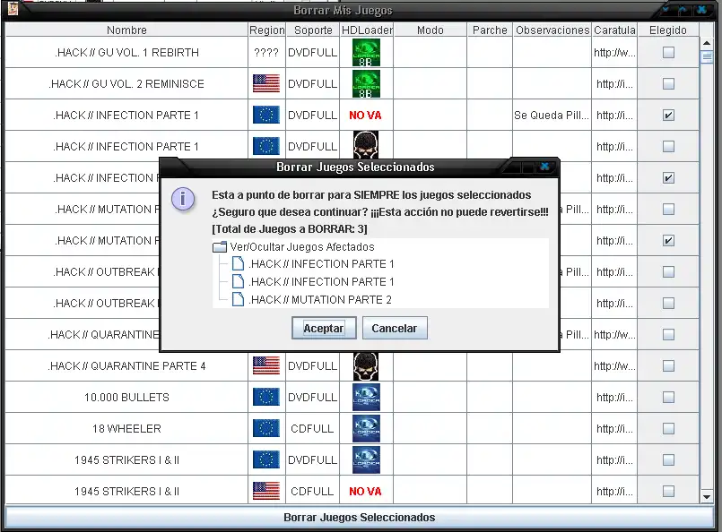Sort by Elegido column header

pyautogui.click(x=668, y=30)
